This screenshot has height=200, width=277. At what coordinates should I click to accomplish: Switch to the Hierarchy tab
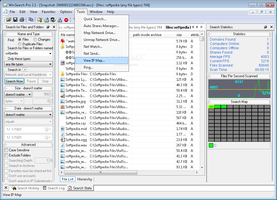85,179
